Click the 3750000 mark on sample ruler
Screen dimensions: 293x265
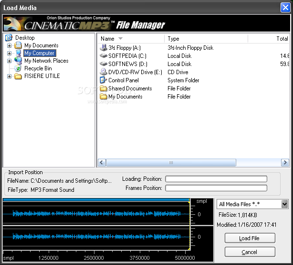(x=140, y=258)
